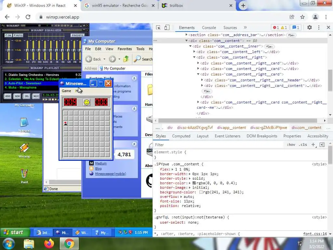Click the Winamp equalizer PRESETS button

77,35
